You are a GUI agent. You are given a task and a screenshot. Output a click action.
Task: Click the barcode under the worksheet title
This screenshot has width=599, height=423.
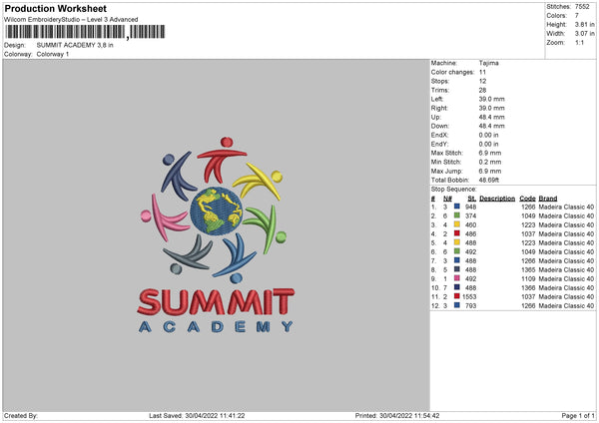point(85,32)
